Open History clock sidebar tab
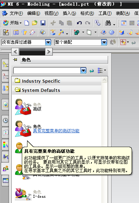The width and height of the screenshot is (139, 203). point(6,121)
